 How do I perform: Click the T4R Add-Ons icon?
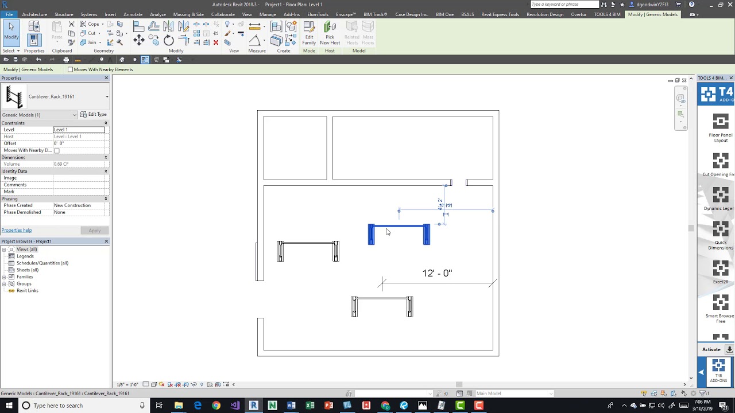(x=718, y=371)
